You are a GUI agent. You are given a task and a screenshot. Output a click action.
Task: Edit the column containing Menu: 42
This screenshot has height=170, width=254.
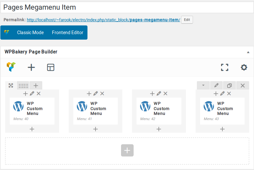pyautogui.click(x=159, y=93)
